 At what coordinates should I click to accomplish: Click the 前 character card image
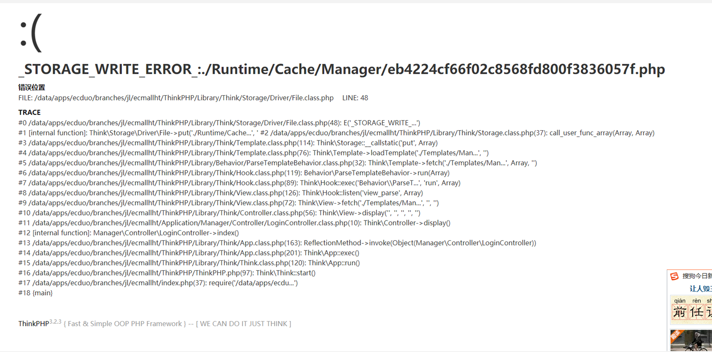[x=679, y=312]
